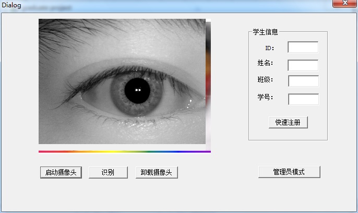The width and height of the screenshot is (358, 213).
Task: Focus the ID input field
Action: click(303, 47)
